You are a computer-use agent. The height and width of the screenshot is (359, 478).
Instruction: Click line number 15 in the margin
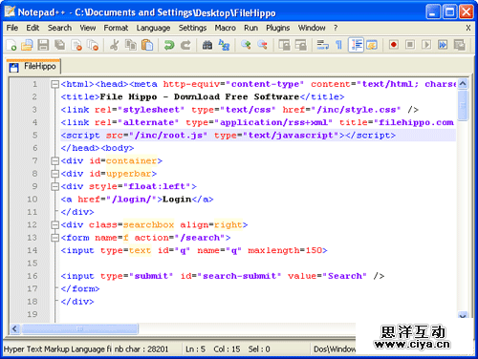pyautogui.click(x=32, y=264)
